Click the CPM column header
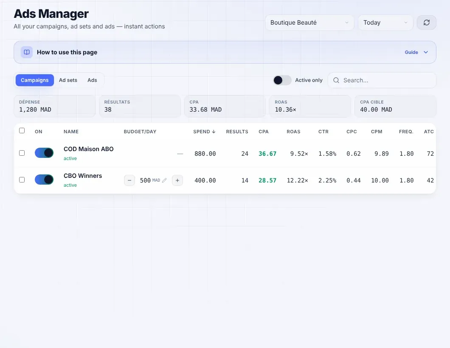Viewport: 450px width, 348px height. click(377, 132)
